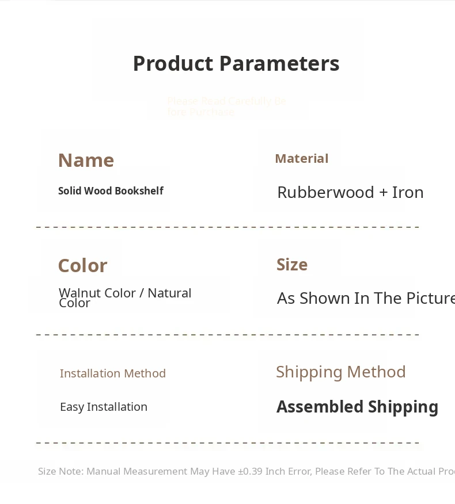
Task: Select the Shipping Method label
Action: [x=340, y=372]
